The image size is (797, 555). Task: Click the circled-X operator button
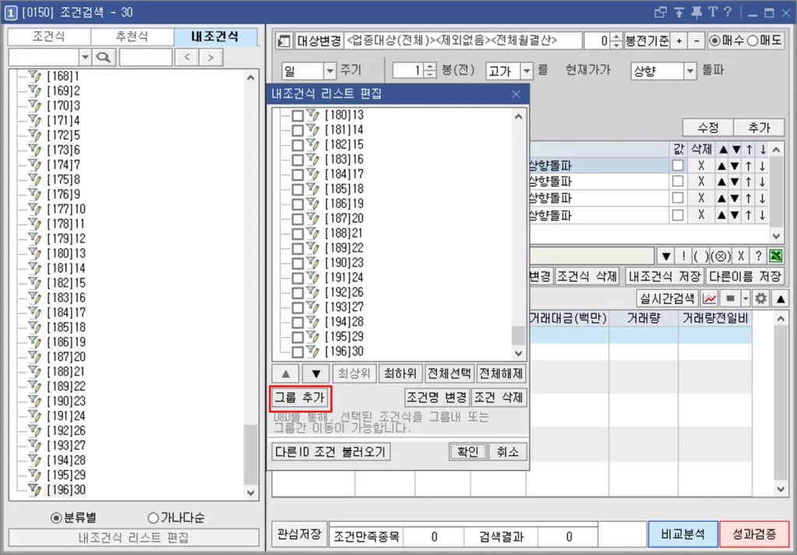click(x=721, y=255)
